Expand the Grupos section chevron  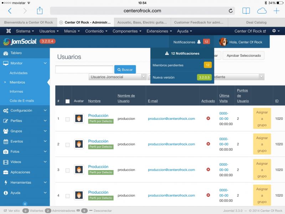[x=45, y=131]
